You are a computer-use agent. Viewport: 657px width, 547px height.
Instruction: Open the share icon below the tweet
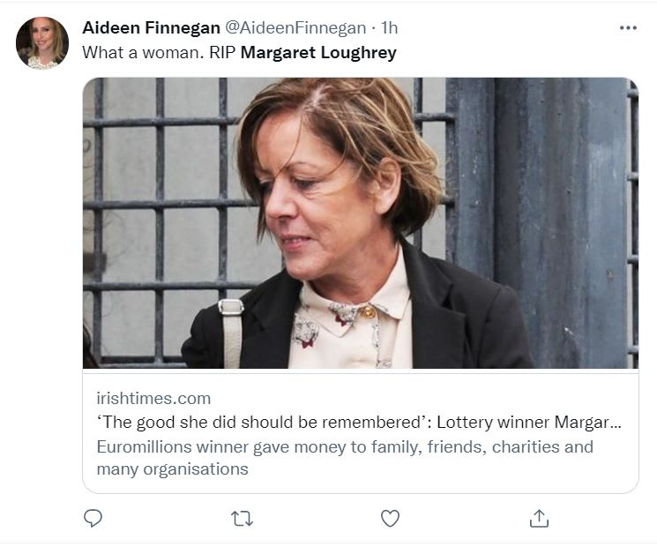[x=539, y=519]
